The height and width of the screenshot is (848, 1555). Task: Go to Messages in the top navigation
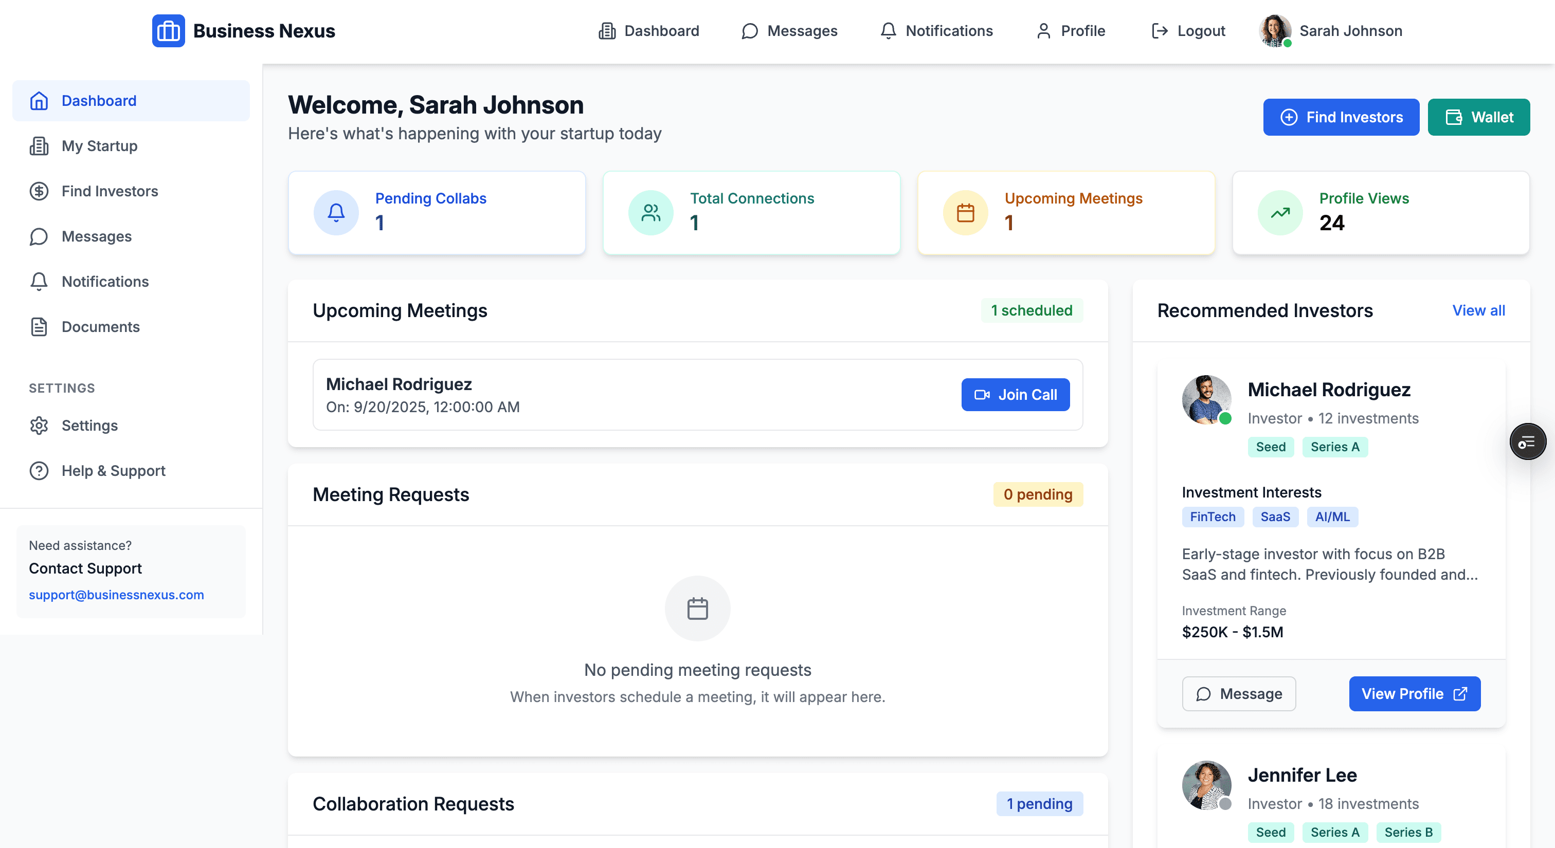click(x=789, y=31)
